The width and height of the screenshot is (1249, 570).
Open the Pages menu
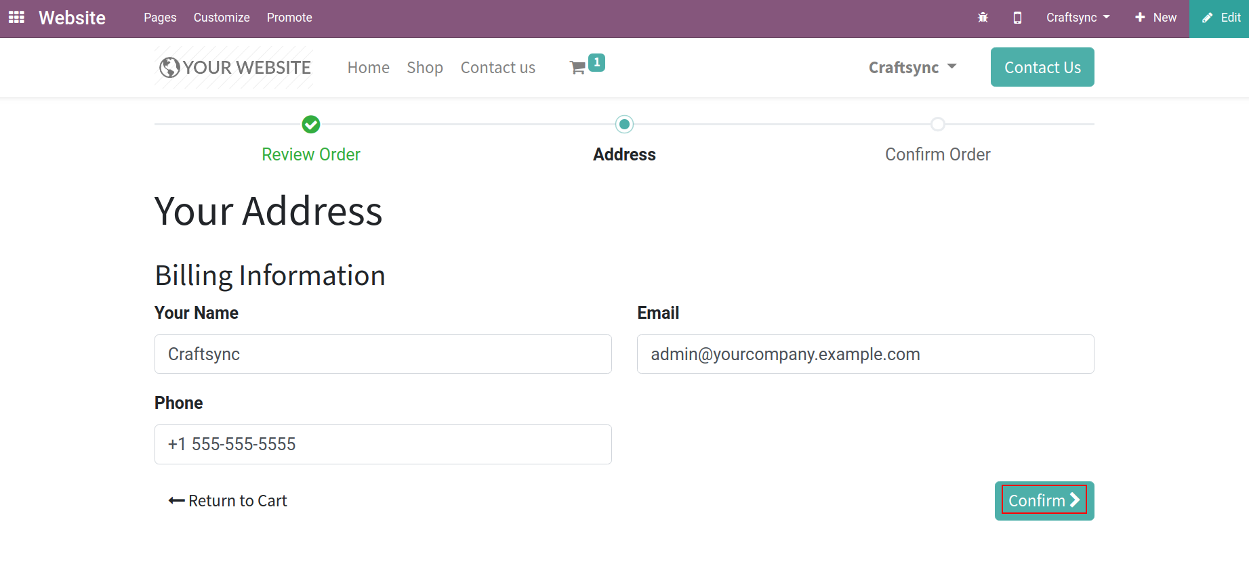[x=160, y=18]
